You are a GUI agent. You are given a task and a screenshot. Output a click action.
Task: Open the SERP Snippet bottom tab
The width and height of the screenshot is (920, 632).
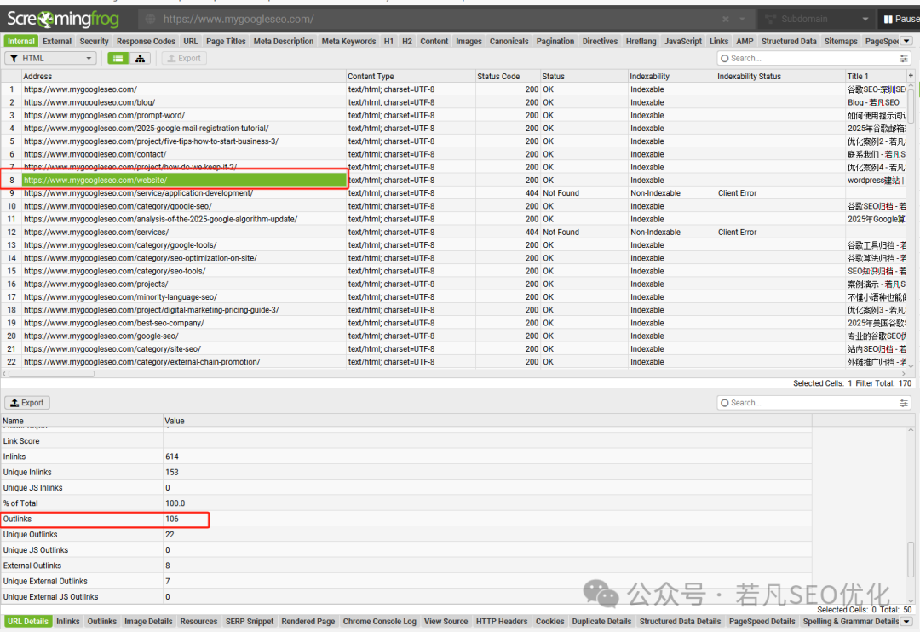click(250, 622)
